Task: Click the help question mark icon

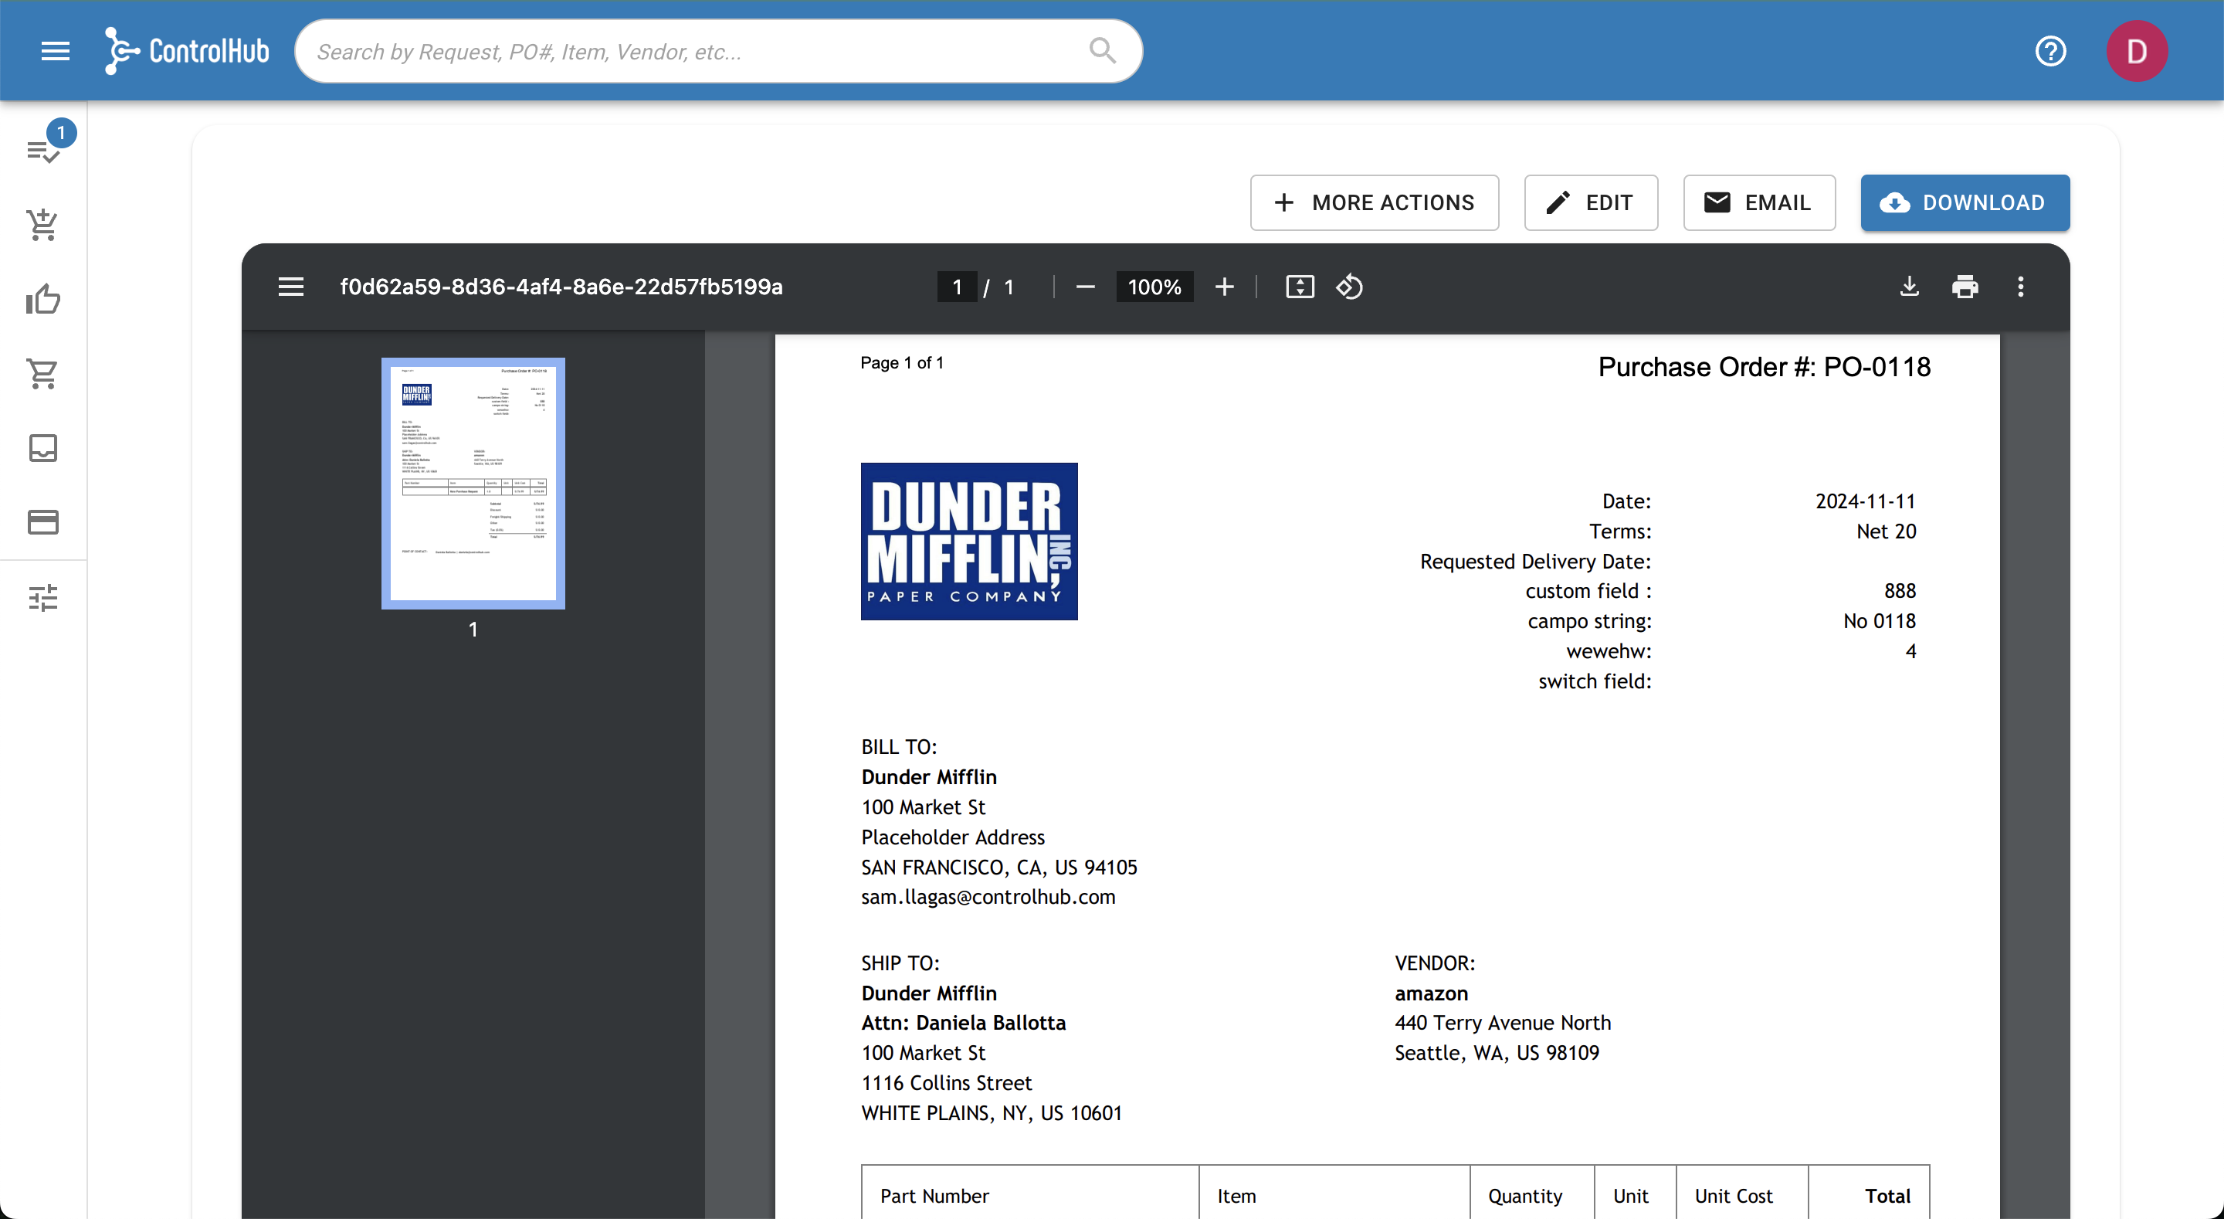Action: point(2051,51)
